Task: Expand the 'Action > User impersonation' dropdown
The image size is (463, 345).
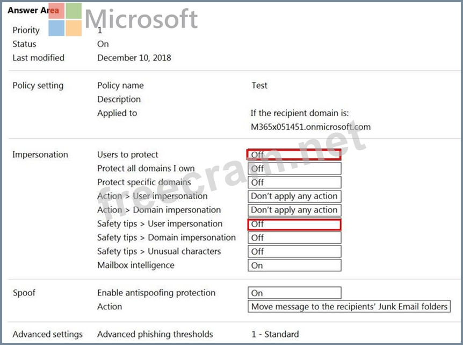Action: click(294, 196)
